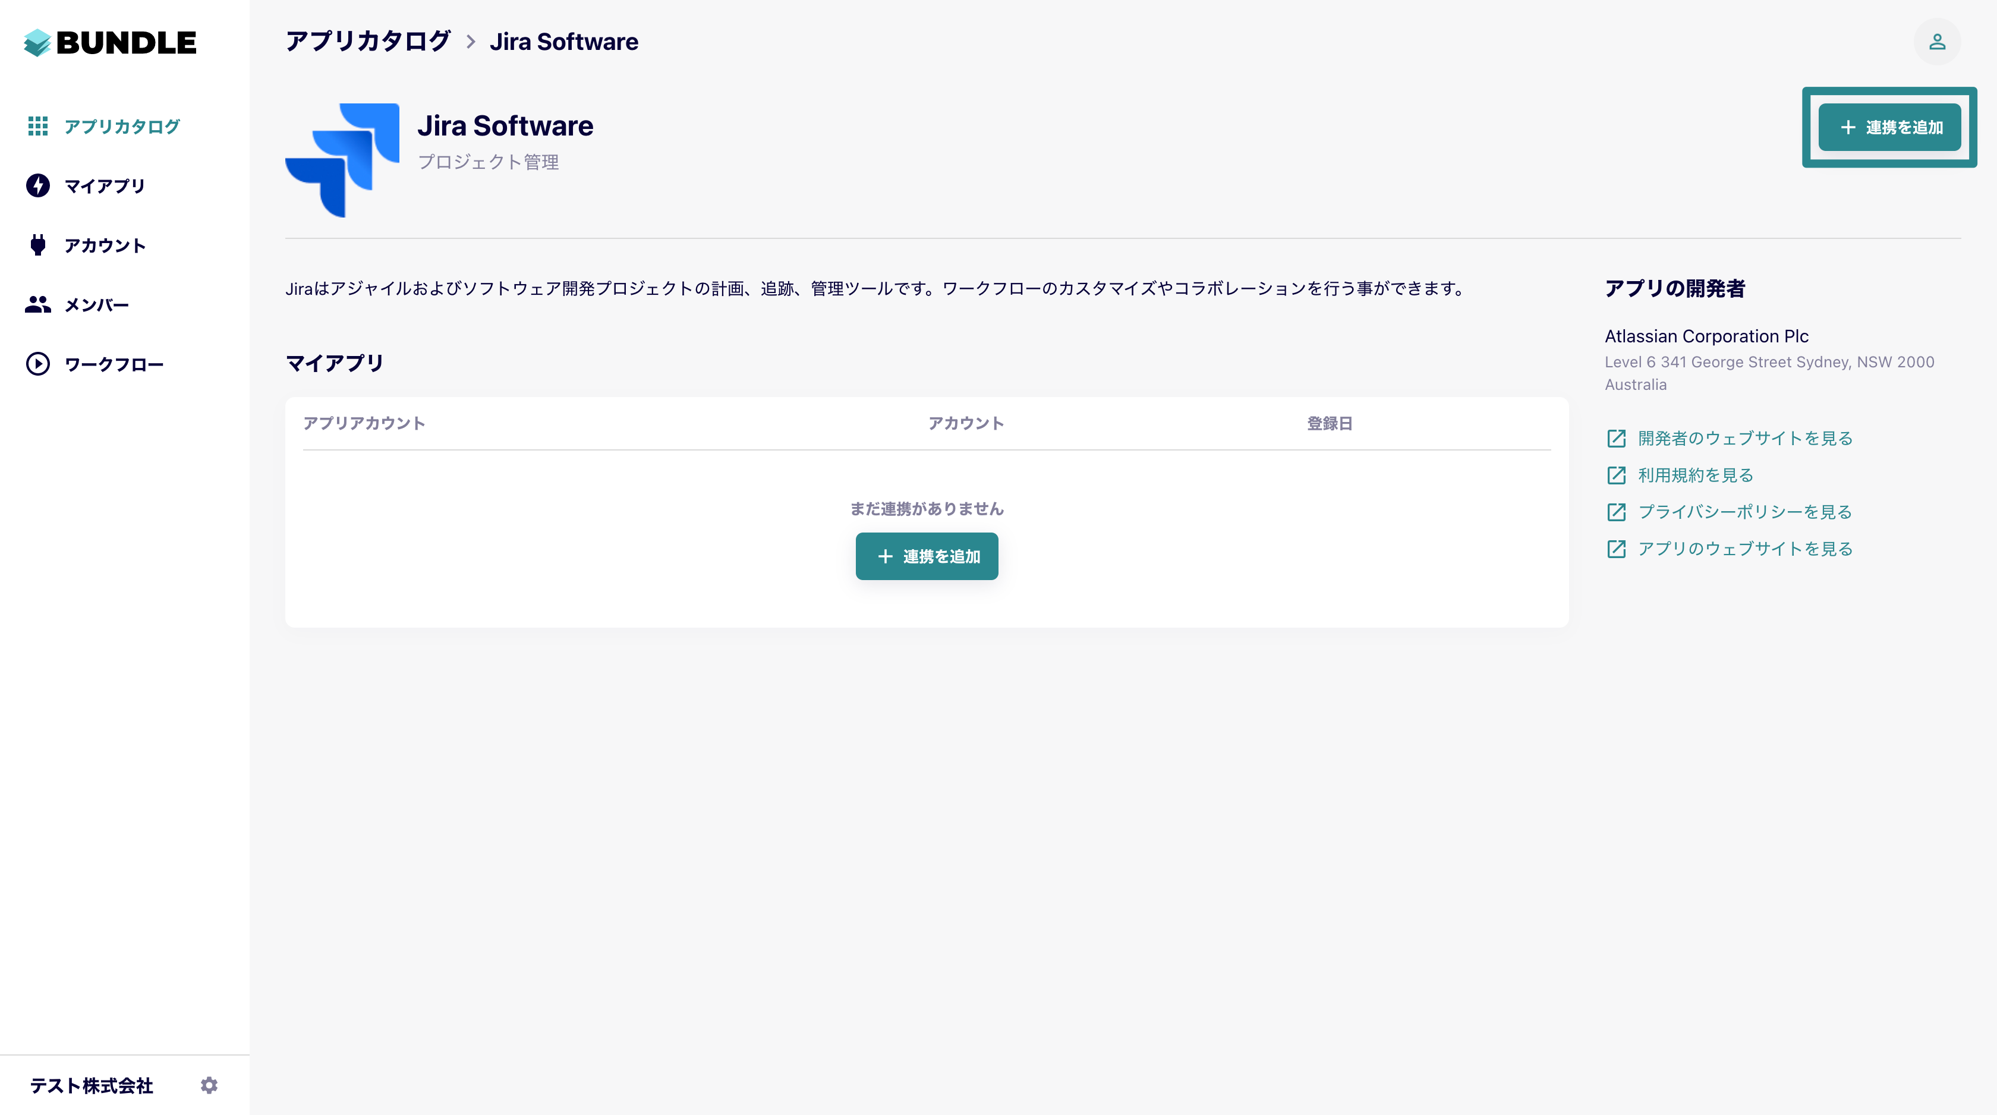The image size is (1997, 1115).
Task: Click the Jira Software app title heading
Action: click(x=505, y=125)
